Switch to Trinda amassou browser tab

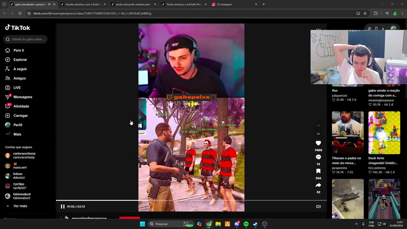coord(183,4)
